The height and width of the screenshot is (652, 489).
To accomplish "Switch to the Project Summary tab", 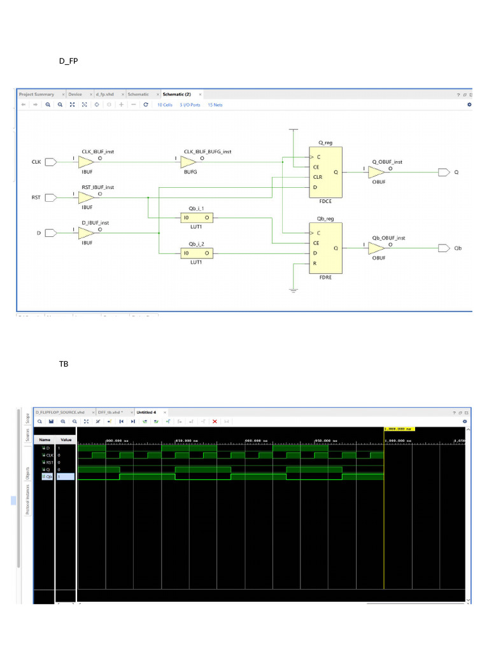I will pyautogui.click(x=36, y=94).
